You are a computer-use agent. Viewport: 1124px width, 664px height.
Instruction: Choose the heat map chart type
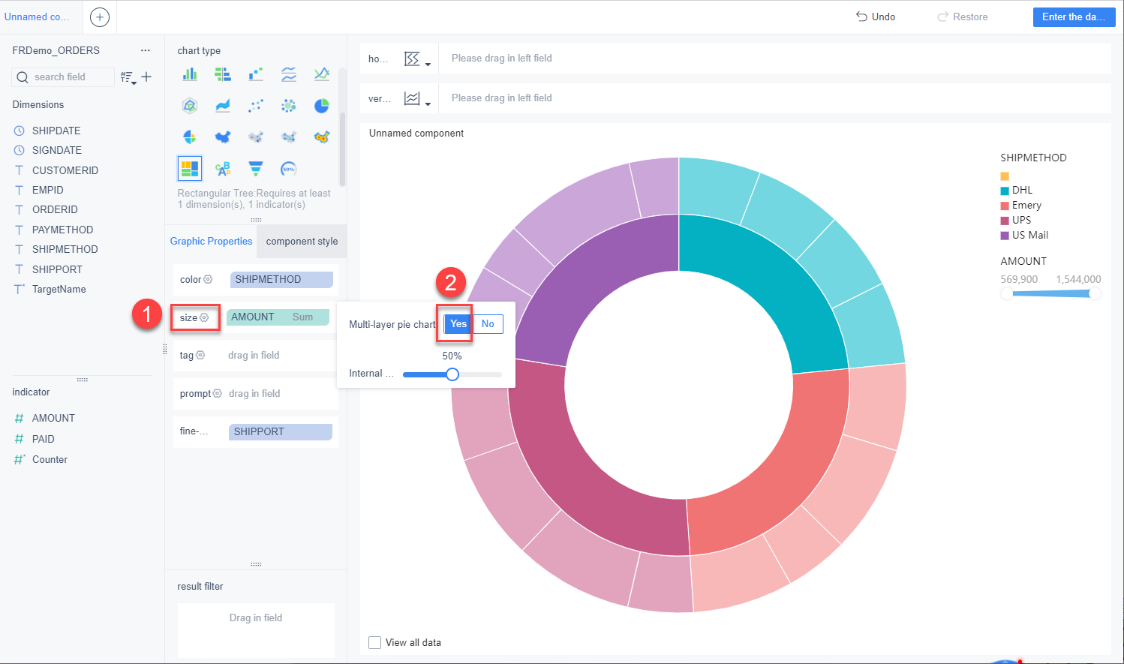click(x=322, y=137)
